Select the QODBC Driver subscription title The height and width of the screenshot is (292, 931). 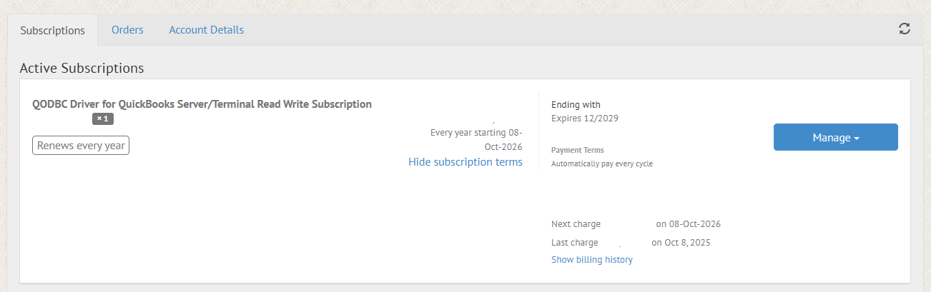pos(202,104)
